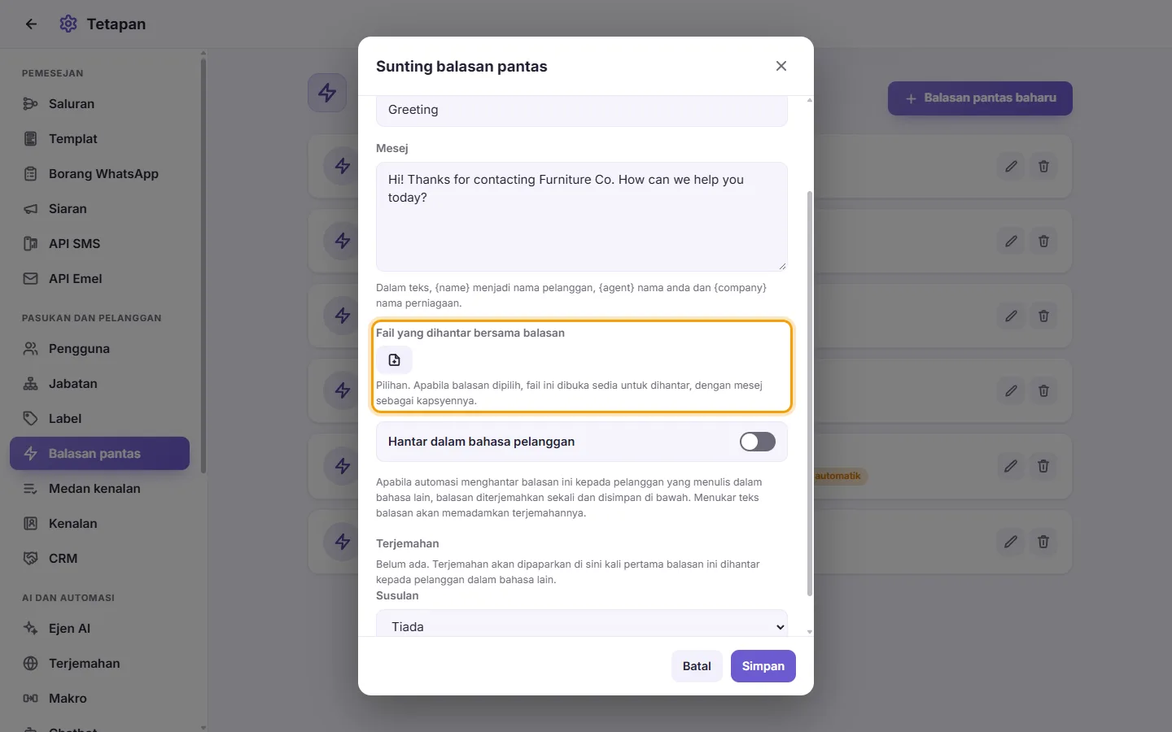Viewport: 1172px width, 732px height.
Task: Click Balasan pantas baharu button
Action: pos(980,98)
